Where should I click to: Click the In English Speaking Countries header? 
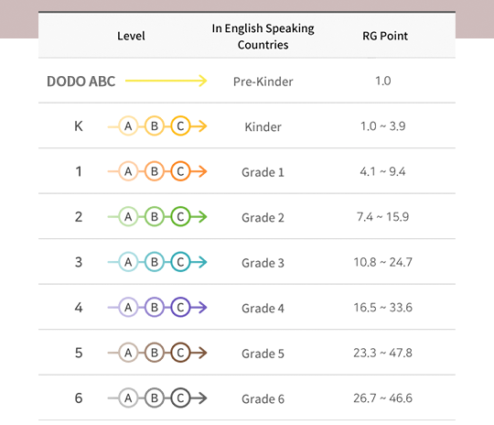point(263,37)
